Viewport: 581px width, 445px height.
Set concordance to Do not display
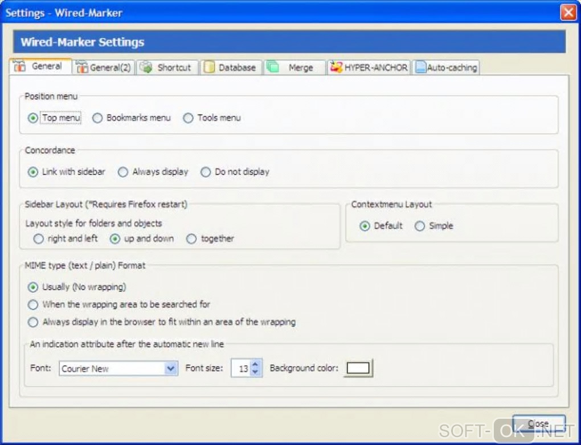[x=235, y=172]
